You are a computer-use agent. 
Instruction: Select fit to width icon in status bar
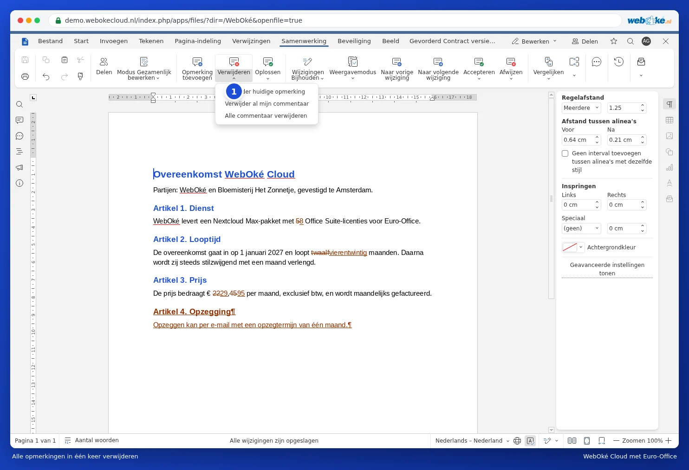pyautogui.click(x=602, y=441)
